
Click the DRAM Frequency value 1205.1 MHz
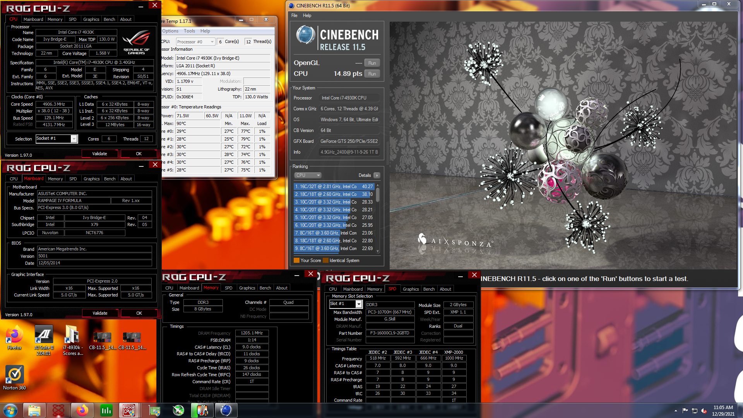tap(252, 333)
